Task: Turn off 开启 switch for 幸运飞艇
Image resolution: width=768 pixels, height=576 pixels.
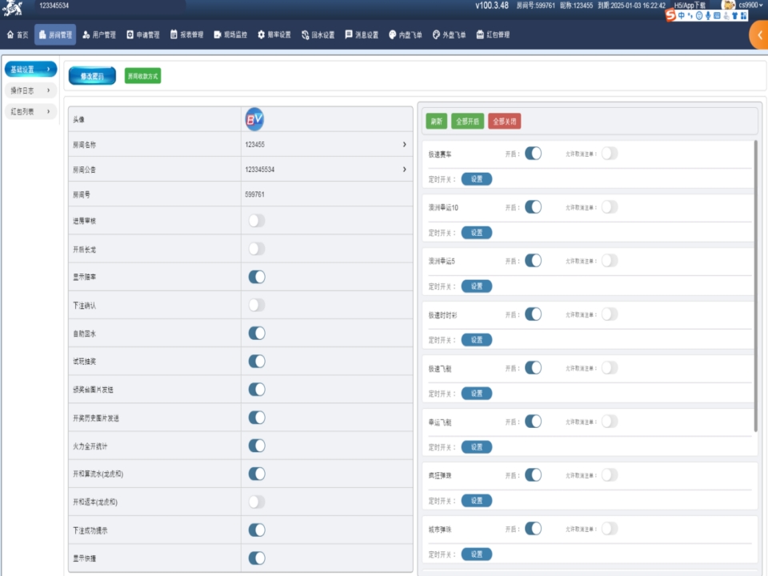Action: [x=534, y=422]
